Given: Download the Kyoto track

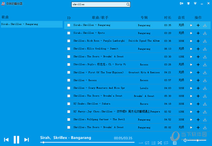Looking at the screenshot, I should 205,33.
